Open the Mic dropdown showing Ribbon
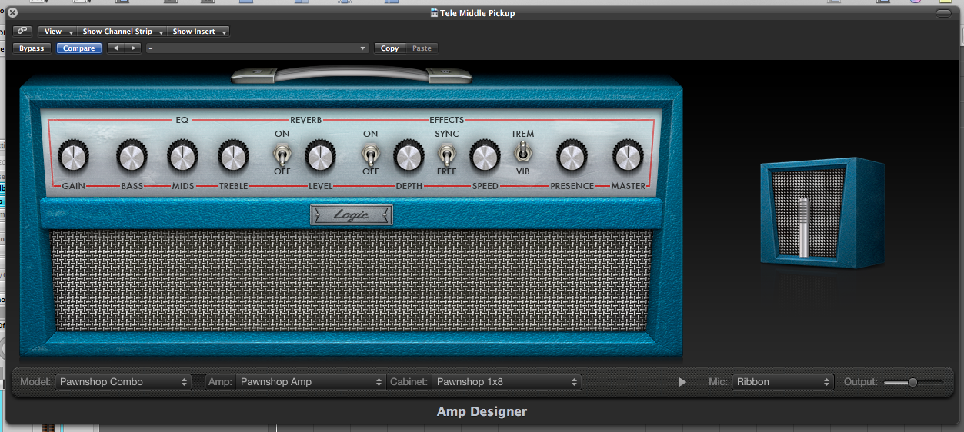Screen dimensions: 964x432 coord(782,381)
